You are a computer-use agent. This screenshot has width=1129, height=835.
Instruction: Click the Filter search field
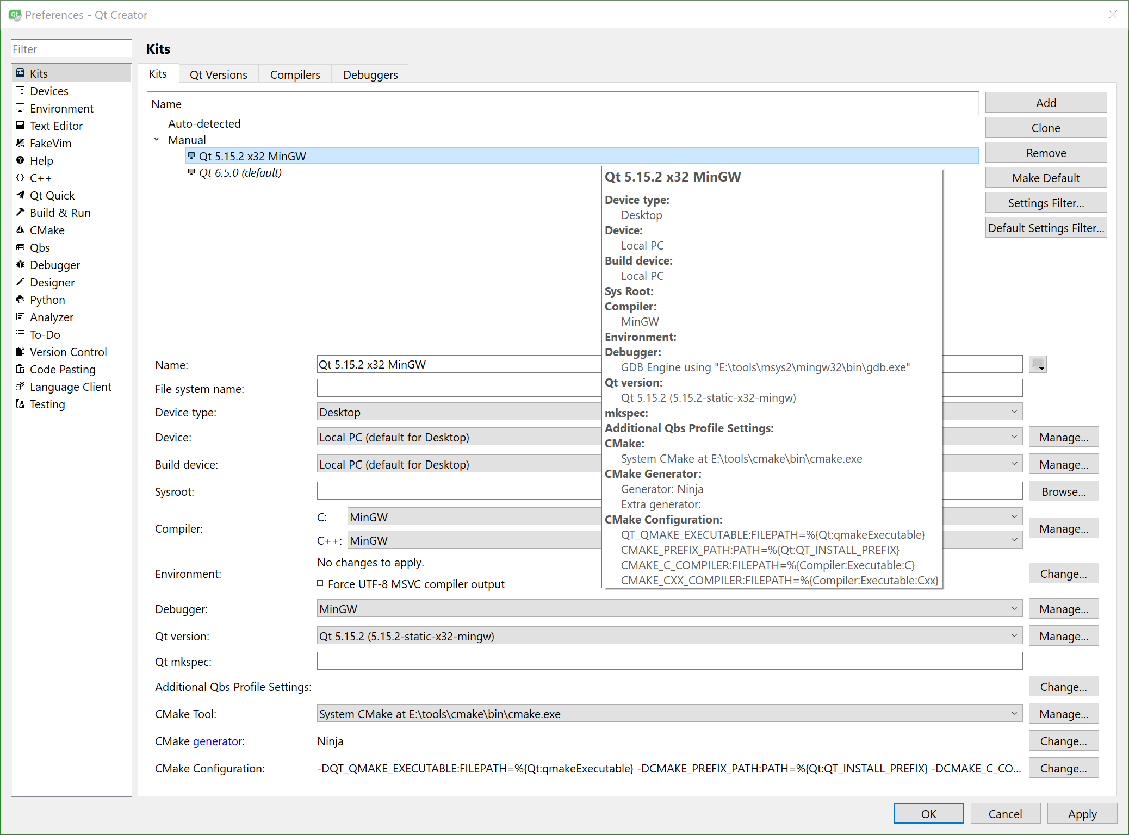tap(71, 48)
